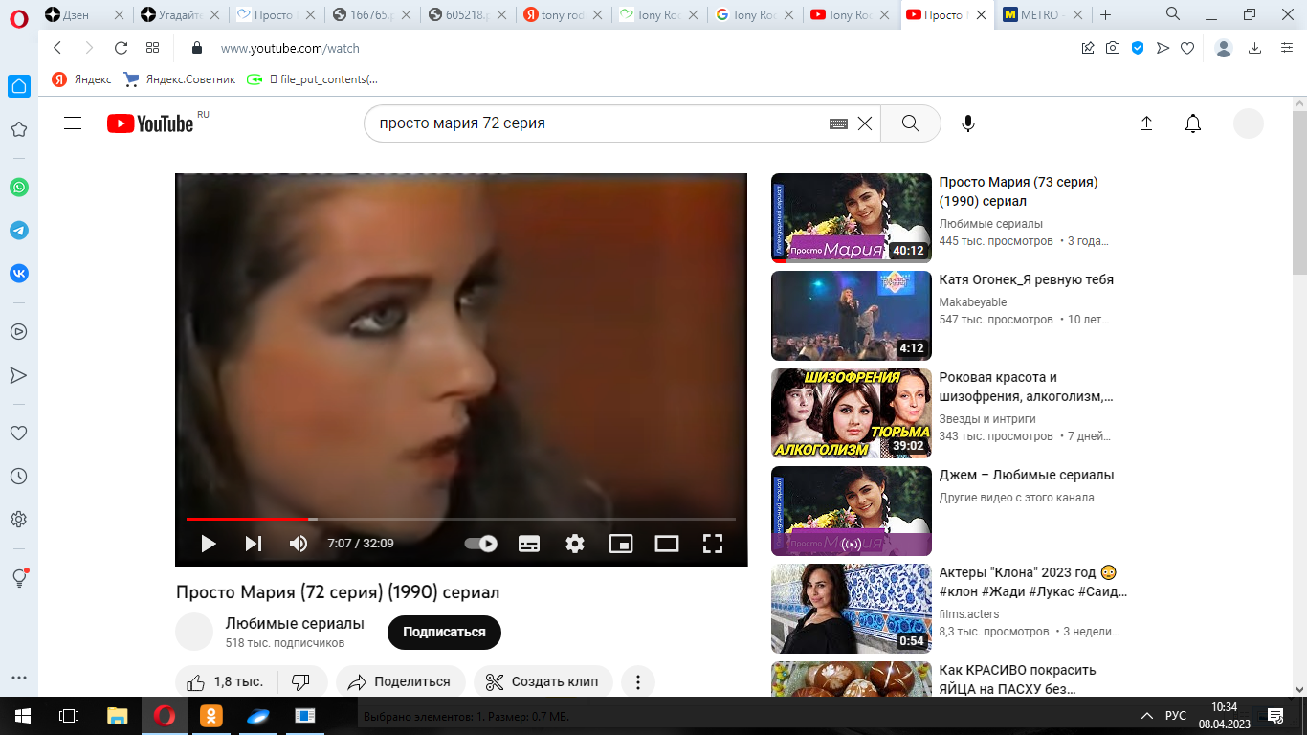Open Telegram in Opera sidebar
The image size is (1307, 735).
click(19, 231)
